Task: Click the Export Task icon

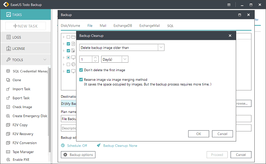Action: pyautogui.click(x=8, y=98)
